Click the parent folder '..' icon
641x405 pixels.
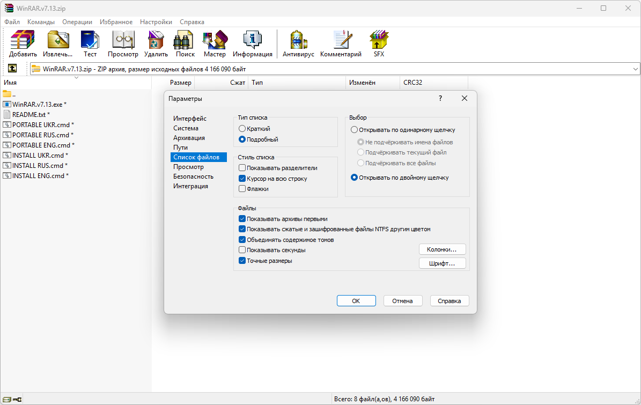(6, 94)
